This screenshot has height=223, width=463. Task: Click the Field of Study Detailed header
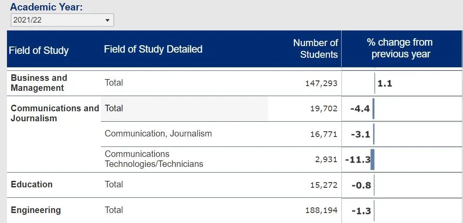pos(153,49)
